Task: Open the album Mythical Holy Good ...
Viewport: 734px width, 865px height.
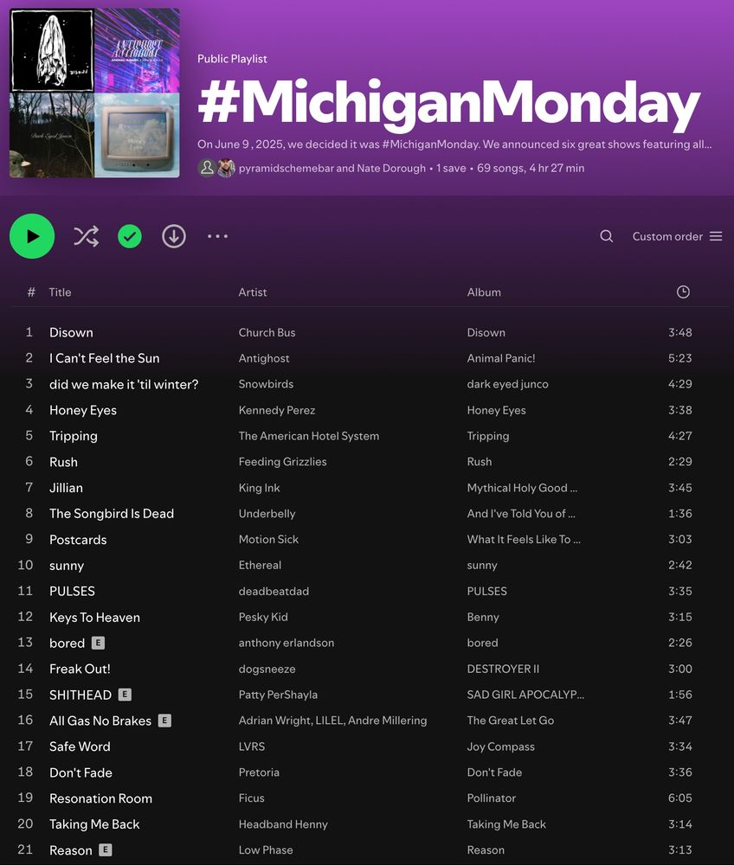Action: 522,488
